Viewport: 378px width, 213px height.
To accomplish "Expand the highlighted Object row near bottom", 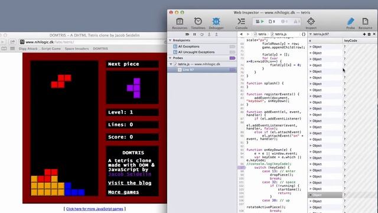I will 311,195.
